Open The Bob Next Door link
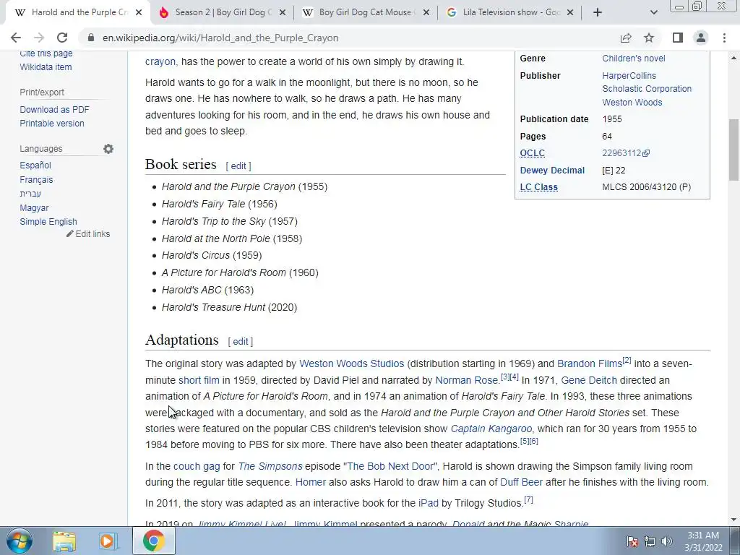This screenshot has height=555, width=740. (x=390, y=466)
